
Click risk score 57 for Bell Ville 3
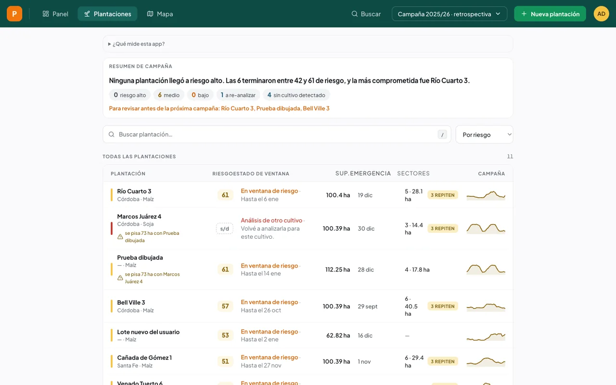point(225,306)
